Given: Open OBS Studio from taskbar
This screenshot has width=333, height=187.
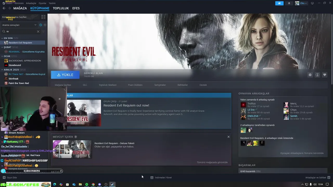Looking at the screenshot, I should click(106, 184).
